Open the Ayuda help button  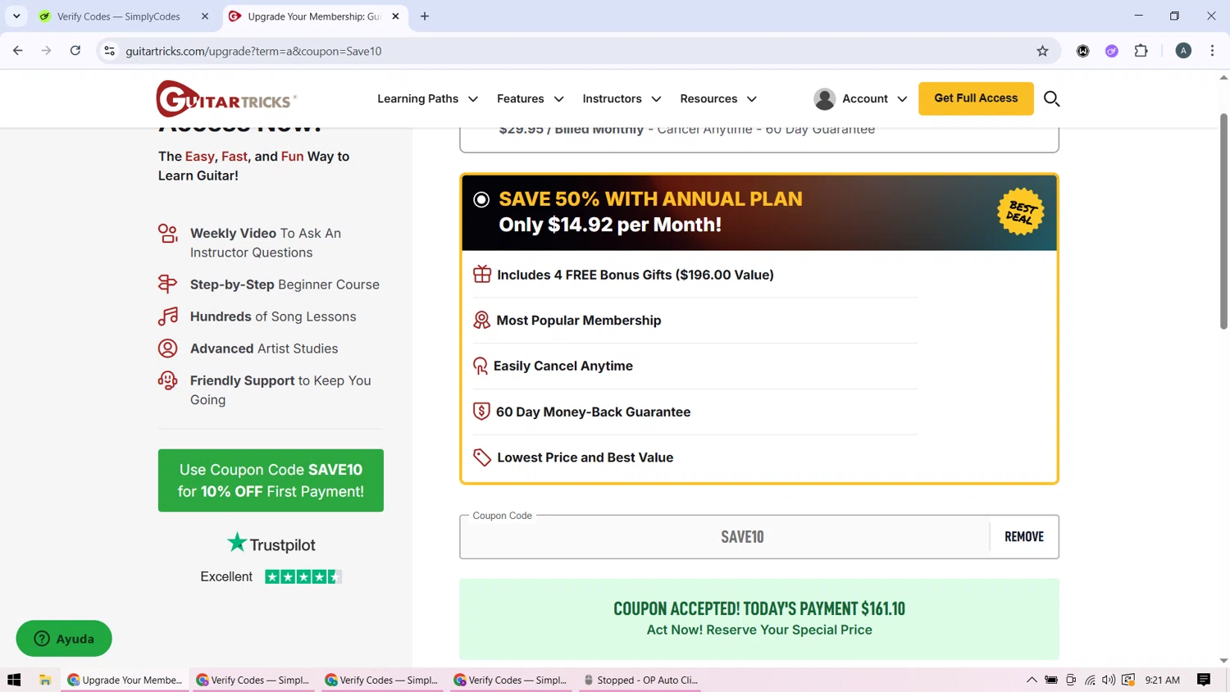[x=64, y=639]
